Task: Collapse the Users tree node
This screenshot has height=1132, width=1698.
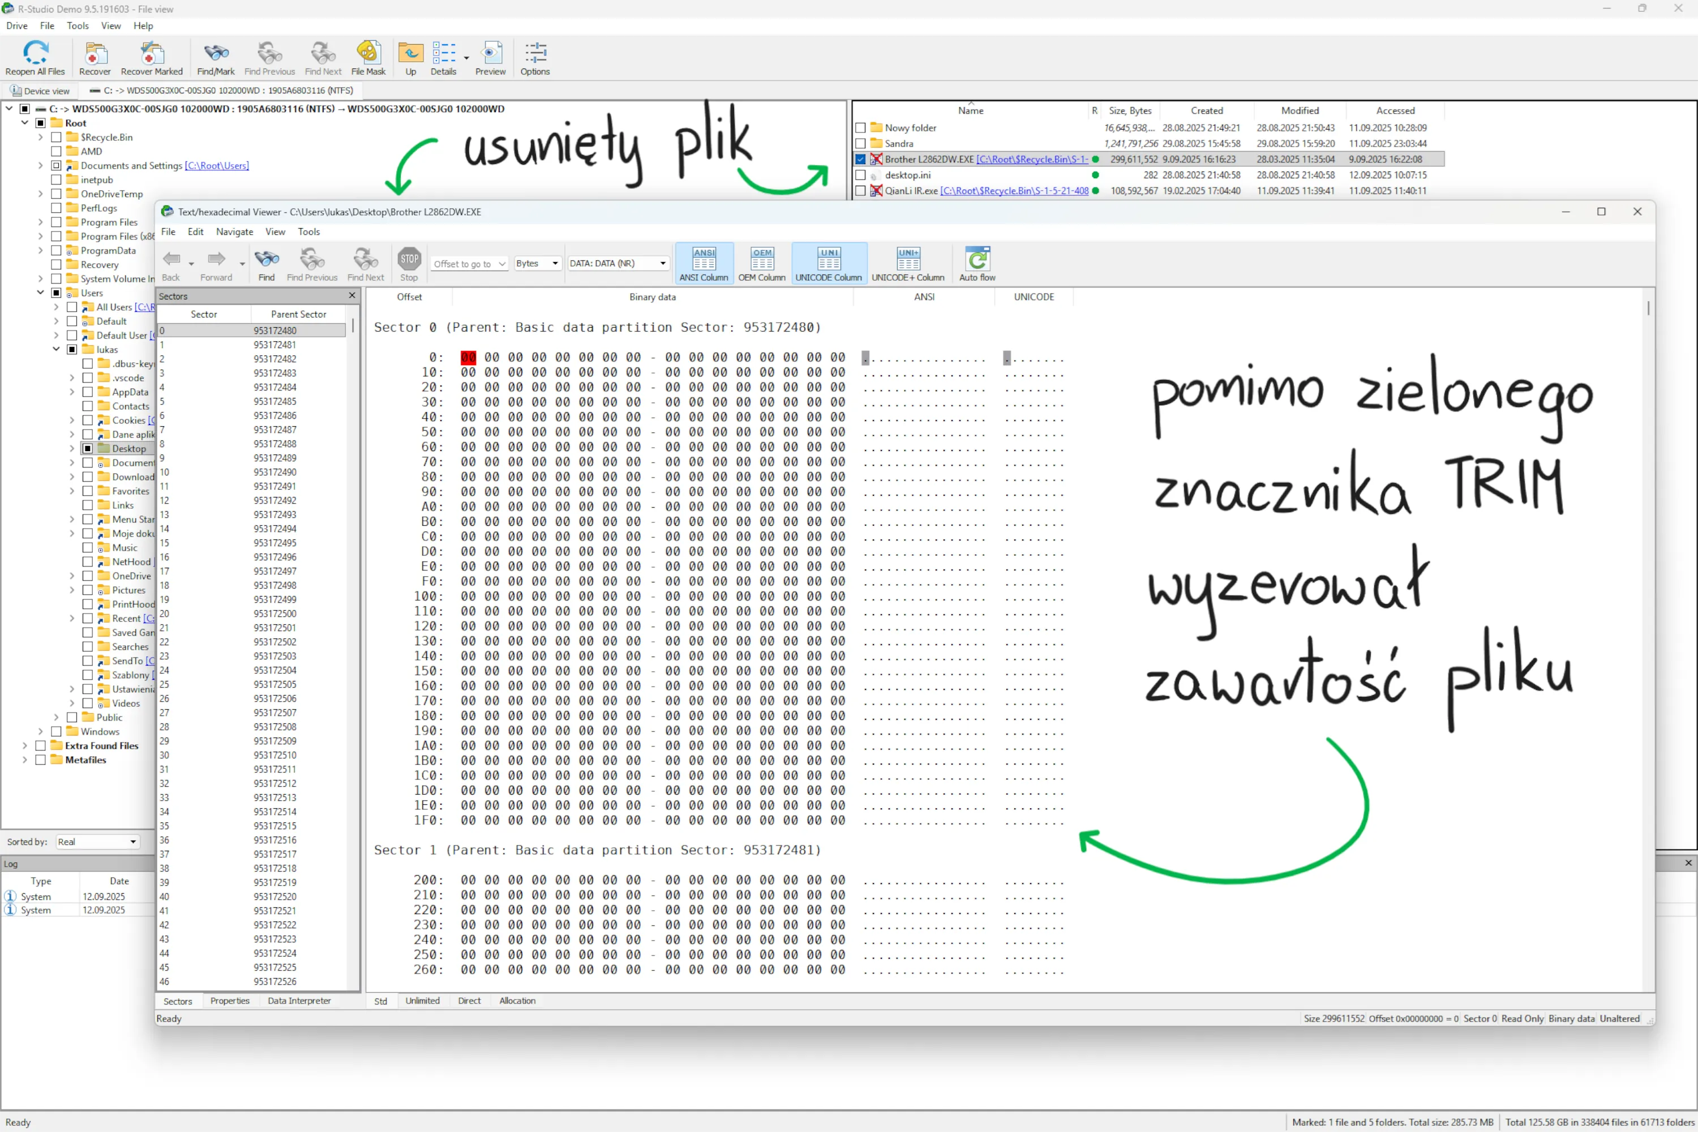Action: (40, 293)
